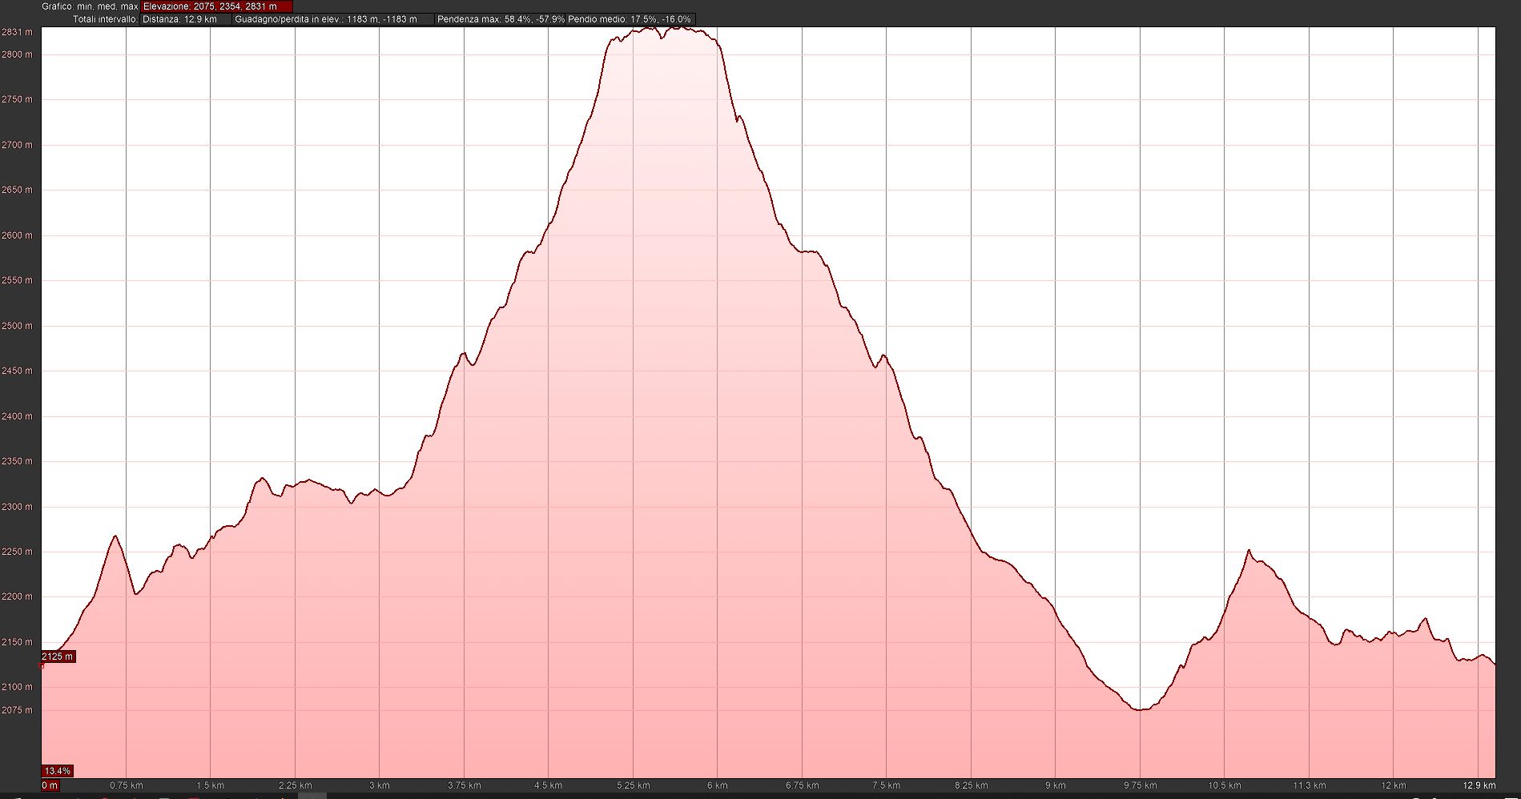
Task: Click the Totali intervallo label
Action: [x=105, y=19]
